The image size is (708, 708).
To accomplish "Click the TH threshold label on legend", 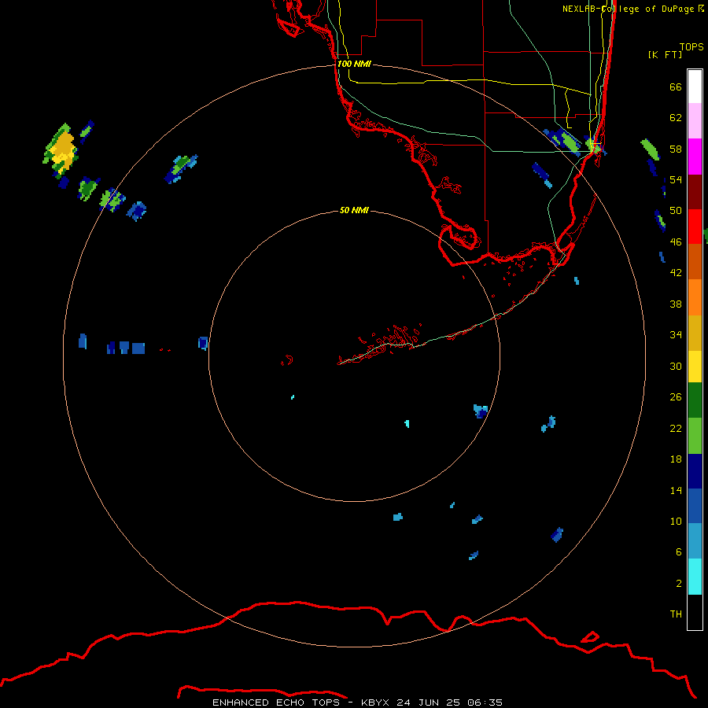I will [x=676, y=614].
